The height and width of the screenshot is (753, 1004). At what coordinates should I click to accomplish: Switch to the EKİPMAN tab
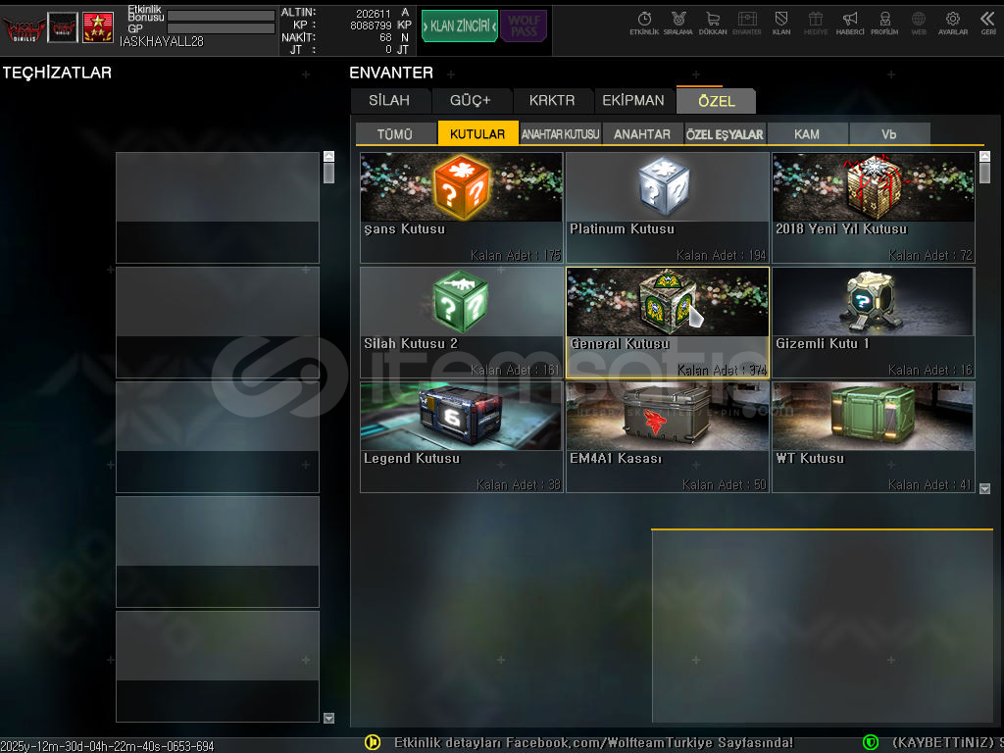pyautogui.click(x=633, y=101)
